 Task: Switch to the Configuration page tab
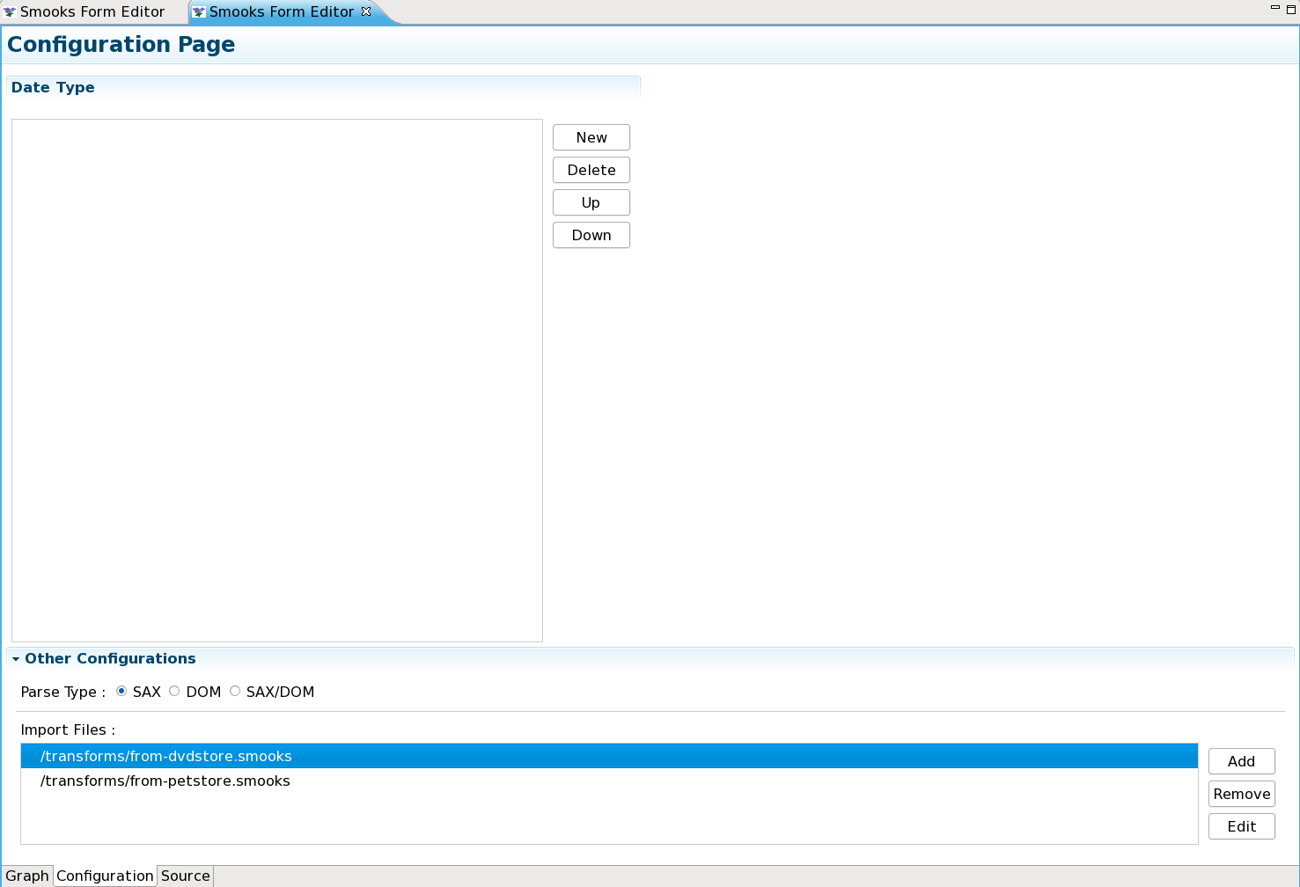105,876
